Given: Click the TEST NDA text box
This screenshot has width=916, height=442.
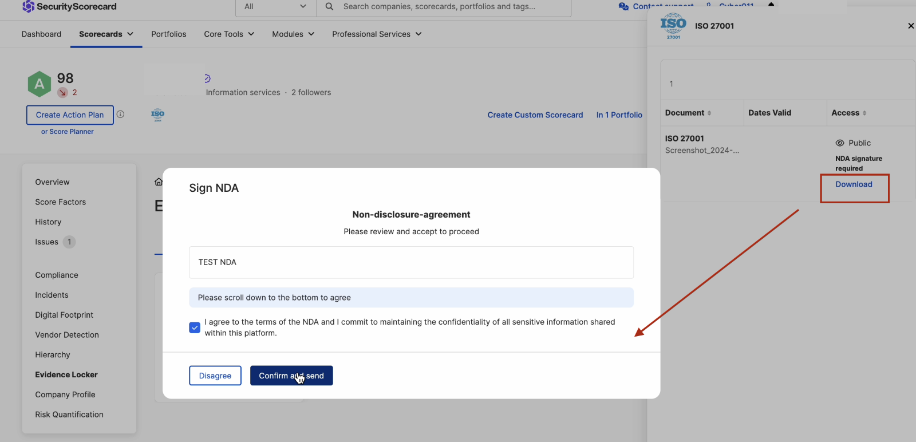Looking at the screenshot, I should [411, 262].
